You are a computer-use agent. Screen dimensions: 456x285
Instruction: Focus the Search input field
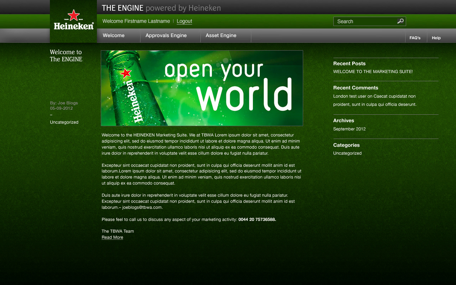pos(369,21)
